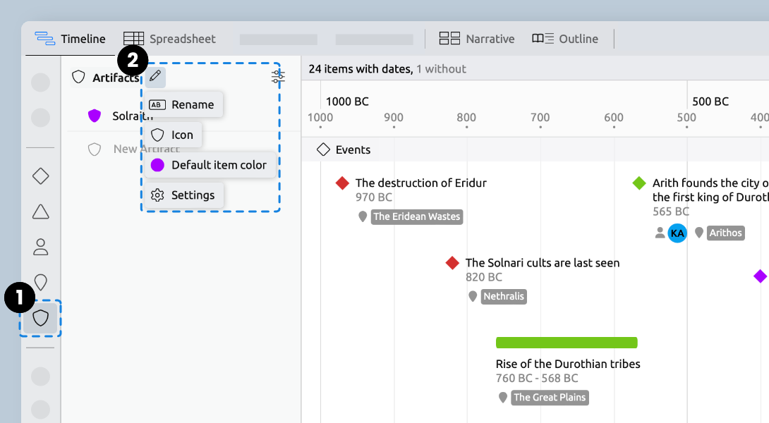
Task: Open the sliders filter icon in Artifacts panel
Action: coord(278,76)
